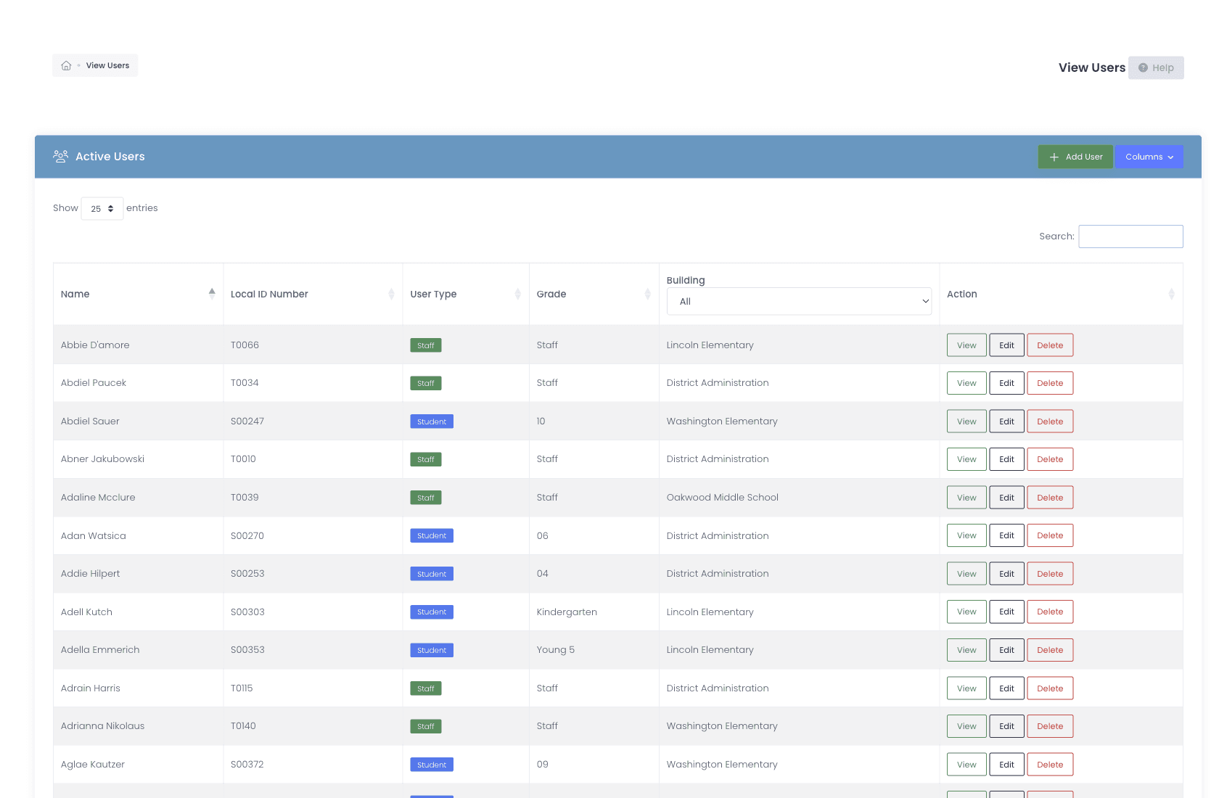Viewport: 1219px width, 798px height.
Task: Edit Abdiel Paucek user
Action: (1006, 383)
